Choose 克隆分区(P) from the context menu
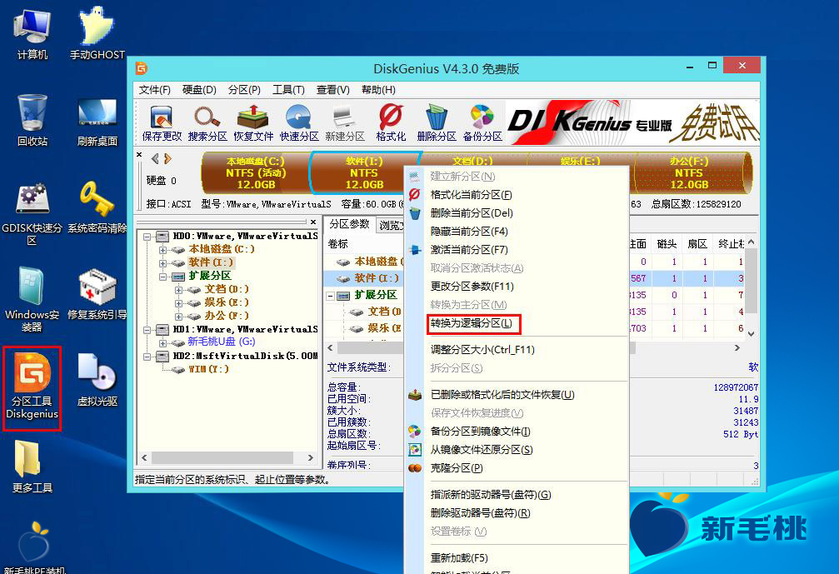This screenshot has width=839, height=574. pos(517,468)
